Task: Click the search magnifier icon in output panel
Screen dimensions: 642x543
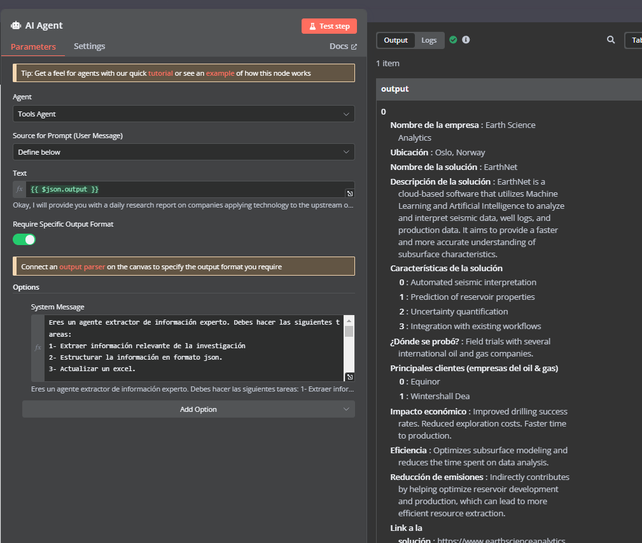Action: [611, 39]
